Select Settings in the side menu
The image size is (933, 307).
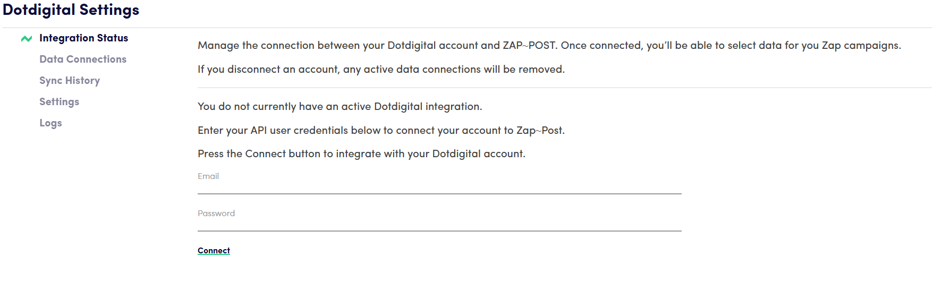click(59, 102)
